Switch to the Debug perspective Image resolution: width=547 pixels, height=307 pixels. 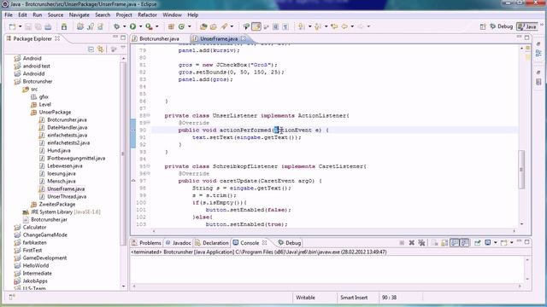click(502, 26)
